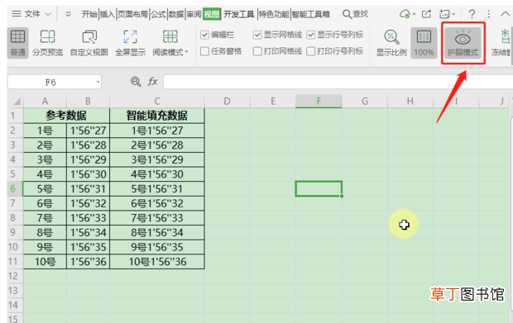Select column D header
The image size is (513, 323).
point(227,102)
